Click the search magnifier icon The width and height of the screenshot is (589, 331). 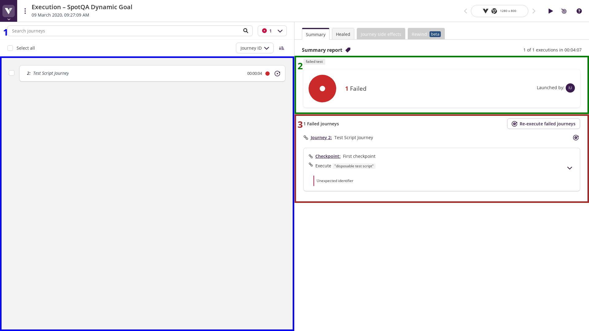coord(246,31)
